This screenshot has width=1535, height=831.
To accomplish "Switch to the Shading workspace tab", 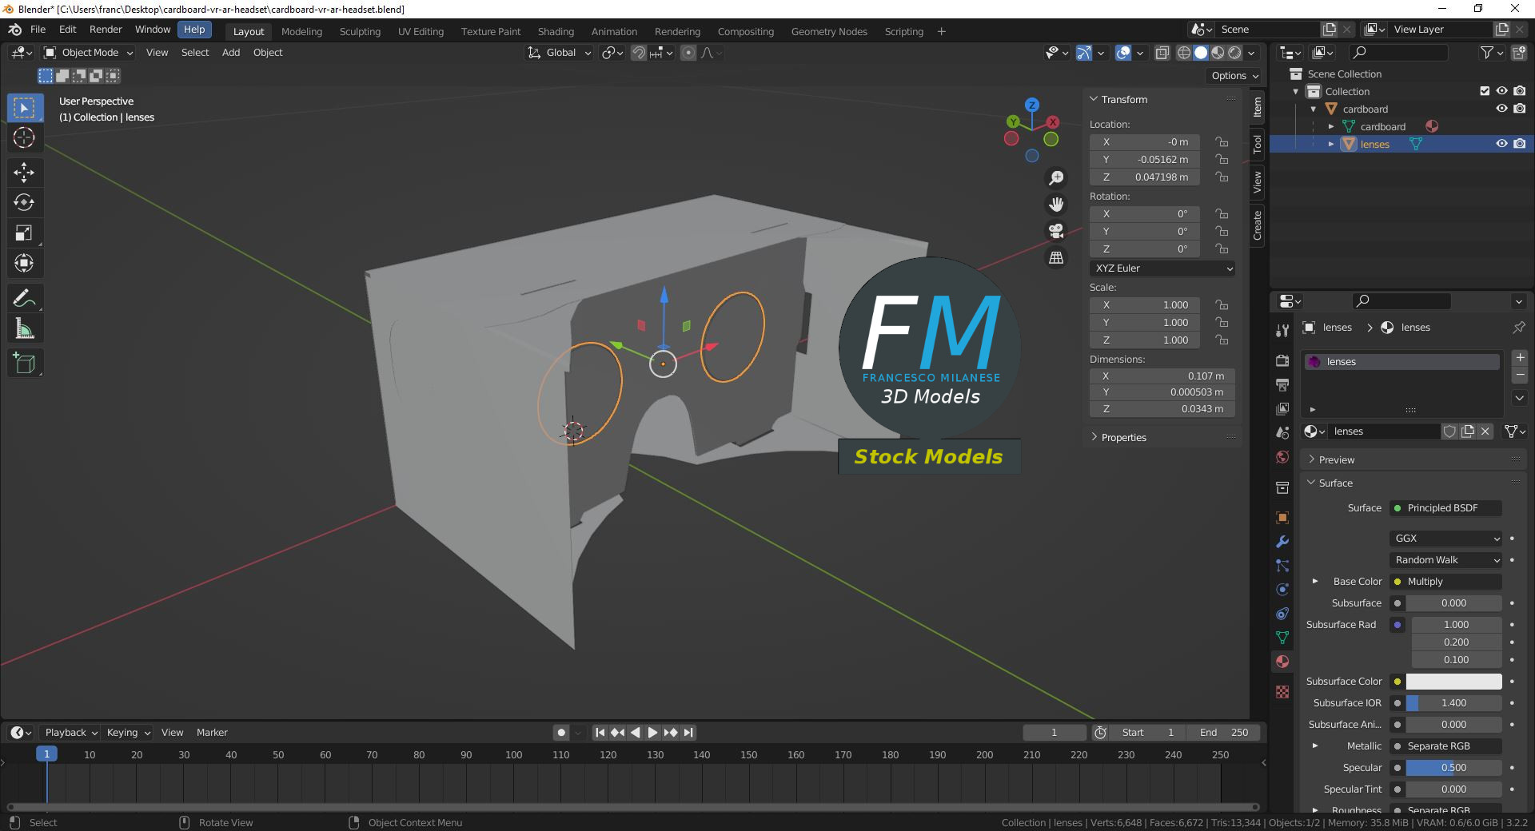I will click(x=556, y=32).
